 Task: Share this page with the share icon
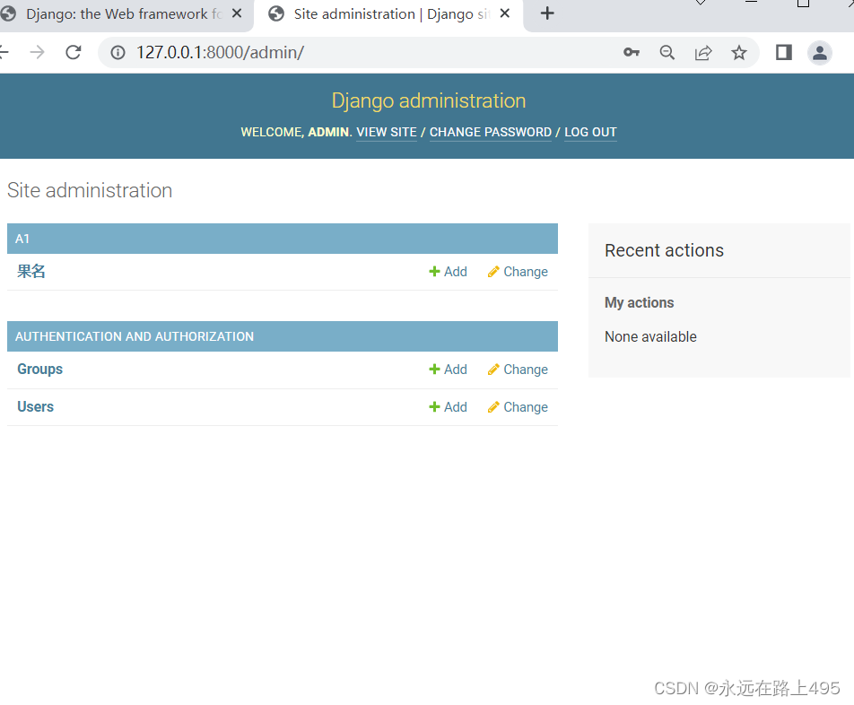[703, 52]
